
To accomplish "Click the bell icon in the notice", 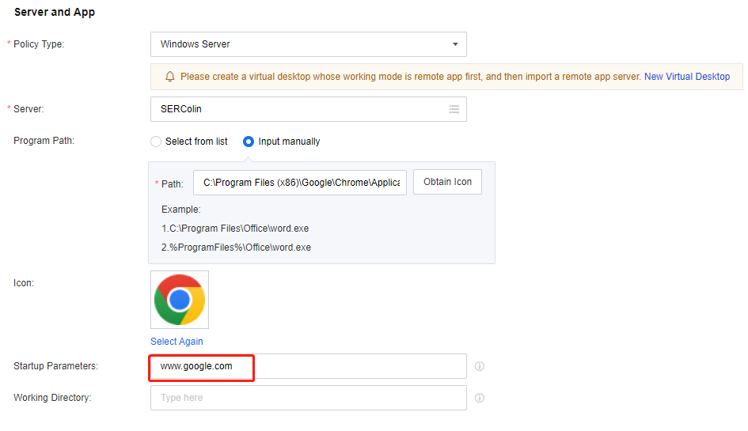I will [169, 77].
